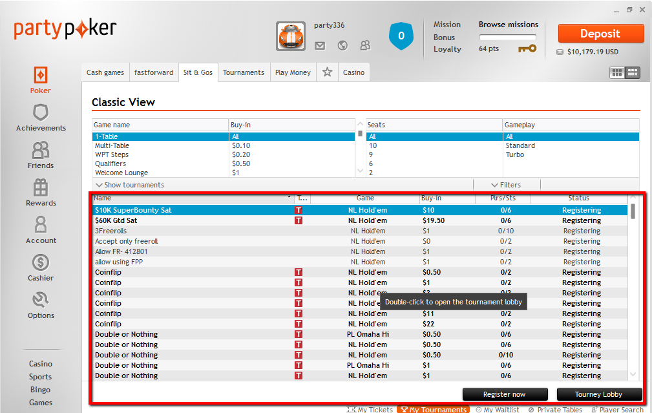Viewport: 652px width, 413px height.
Task: Select the 3Freerolls tournament row
Action: tap(360, 231)
